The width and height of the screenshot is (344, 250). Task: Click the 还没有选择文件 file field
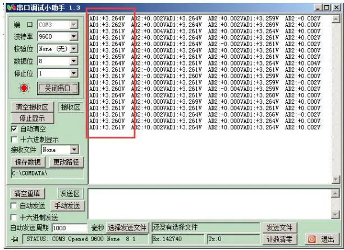click(x=205, y=228)
